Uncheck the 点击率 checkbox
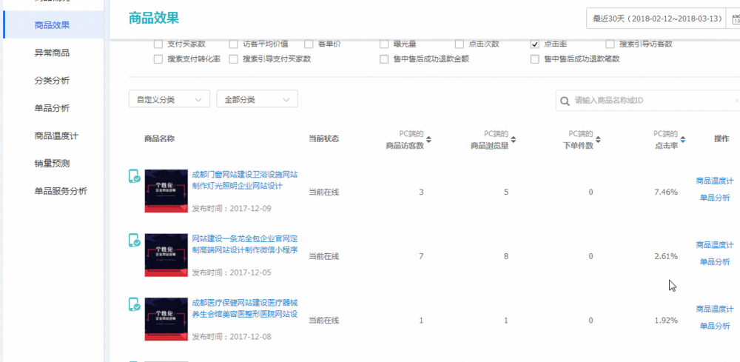Screen dimensions: 740x362 coord(534,44)
